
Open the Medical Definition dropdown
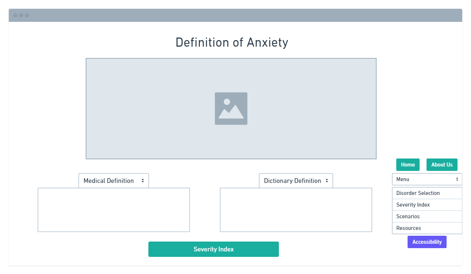pyautogui.click(x=114, y=181)
